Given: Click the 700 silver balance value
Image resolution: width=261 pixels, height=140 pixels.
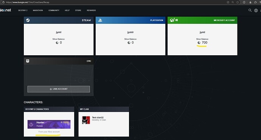Looking at the screenshot, I should 205,43.
